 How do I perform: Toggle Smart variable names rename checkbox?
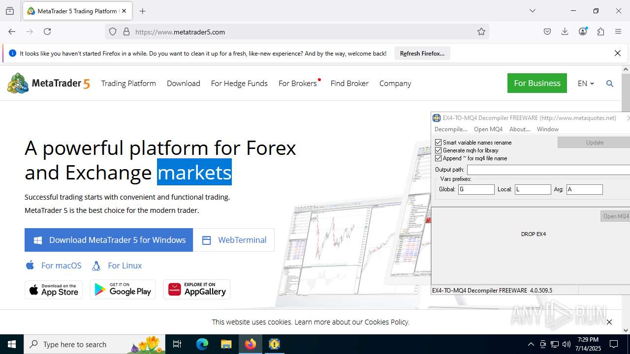click(439, 143)
